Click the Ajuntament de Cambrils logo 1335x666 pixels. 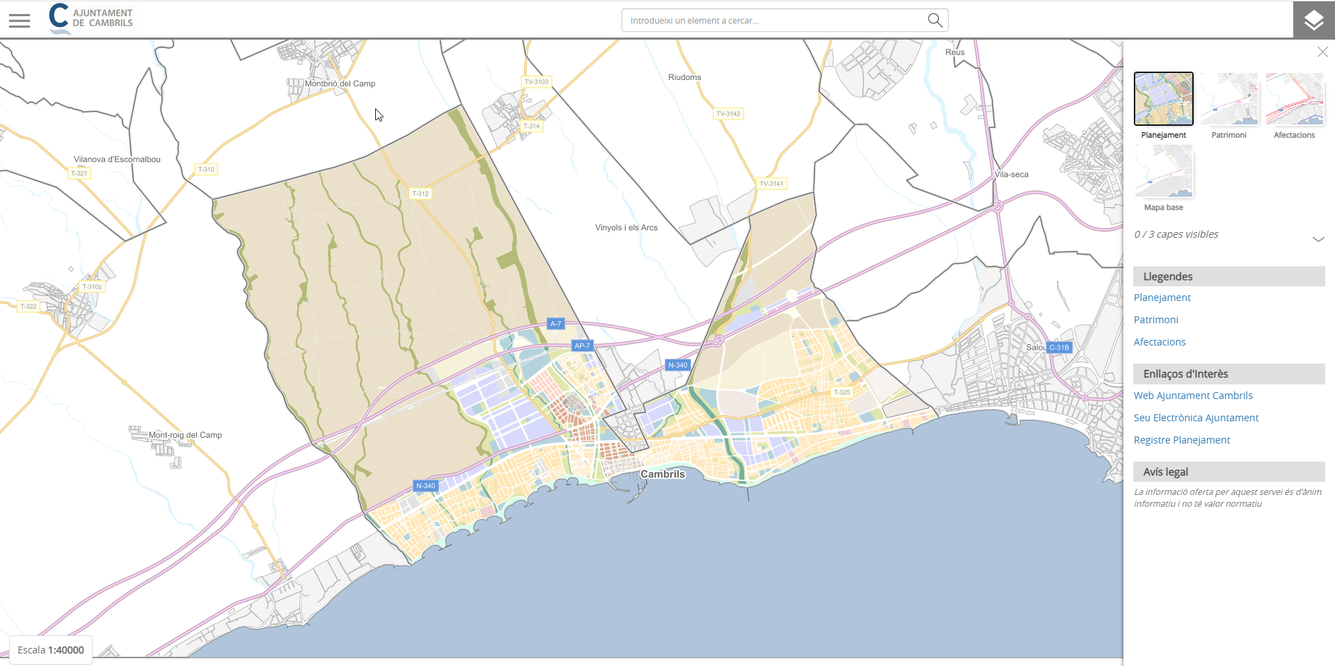click(91, 19)
